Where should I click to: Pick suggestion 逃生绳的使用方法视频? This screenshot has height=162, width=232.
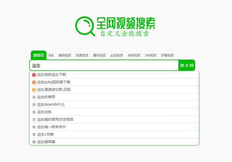[x=55, y=120]
